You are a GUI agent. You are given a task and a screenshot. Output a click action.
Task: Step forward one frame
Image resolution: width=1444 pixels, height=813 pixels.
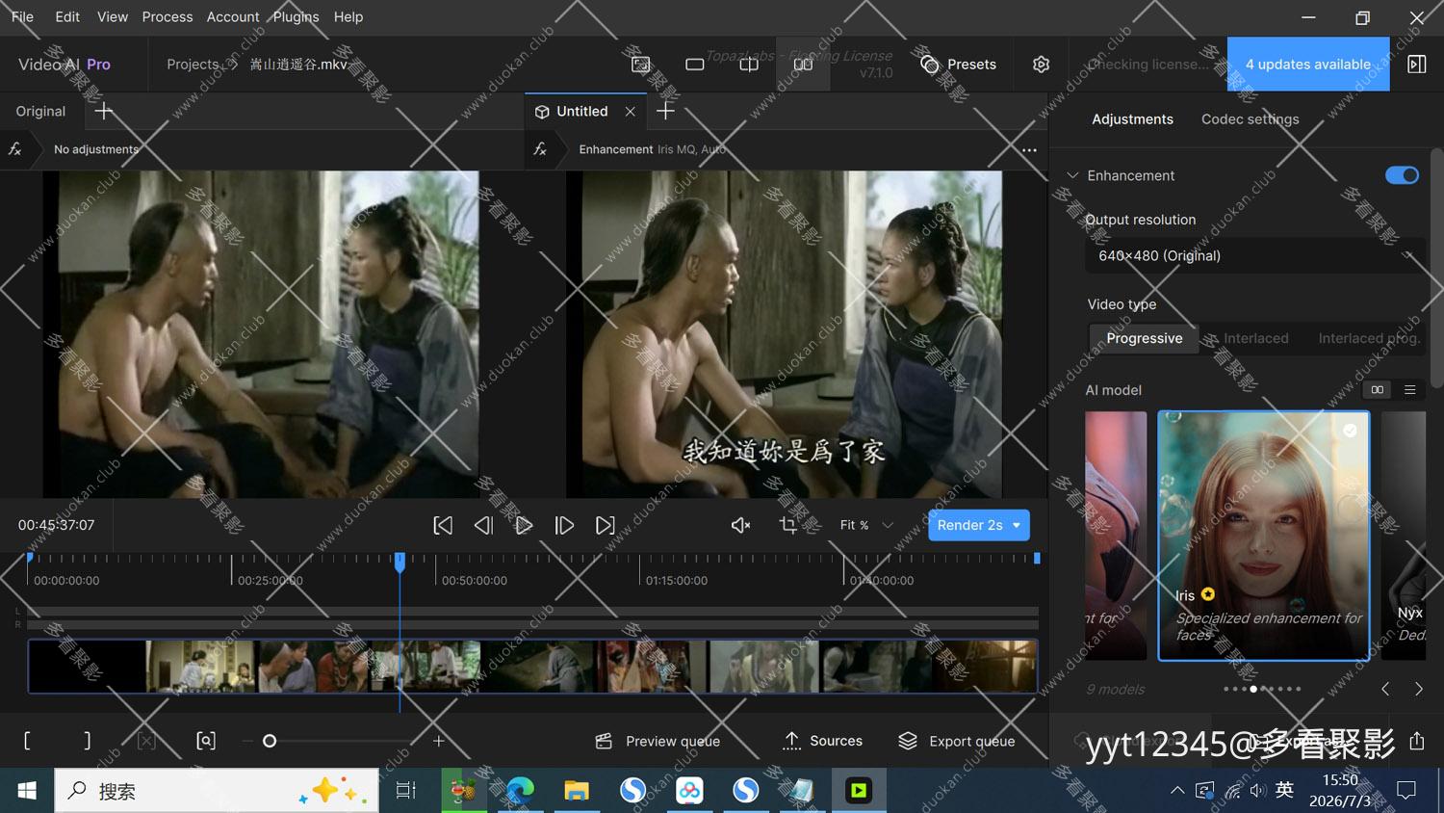click(x=564, y=525)
